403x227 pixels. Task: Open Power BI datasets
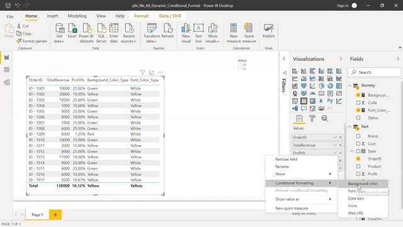[x=86, y=33]
